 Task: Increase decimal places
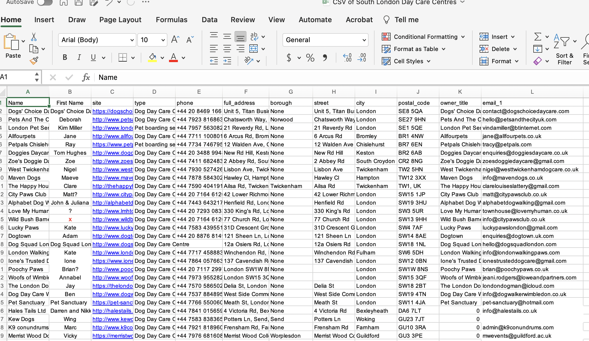tap(347, 58)
